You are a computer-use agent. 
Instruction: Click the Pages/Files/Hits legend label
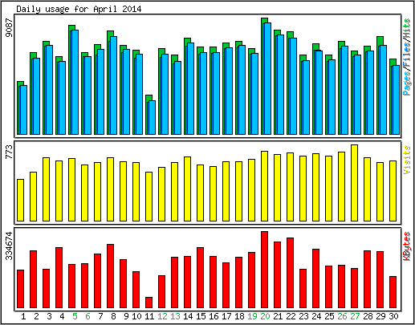click(407, 57)
